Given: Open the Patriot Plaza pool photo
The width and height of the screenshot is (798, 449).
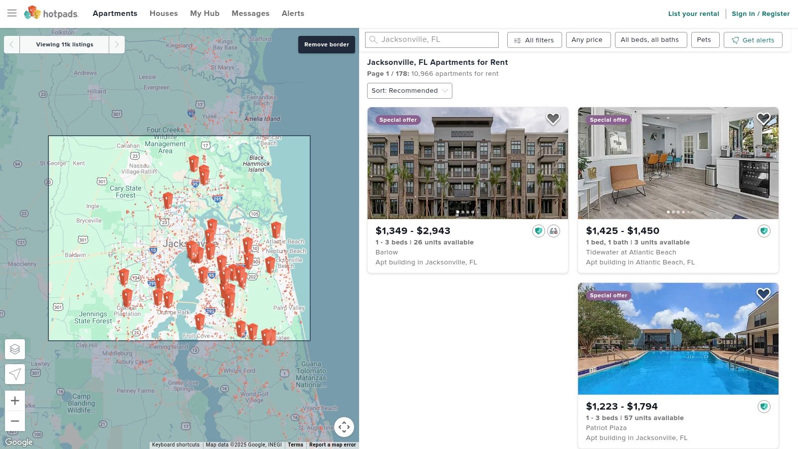Looking at the screenshot, I should pyautogui.click(x=678, y=339).
